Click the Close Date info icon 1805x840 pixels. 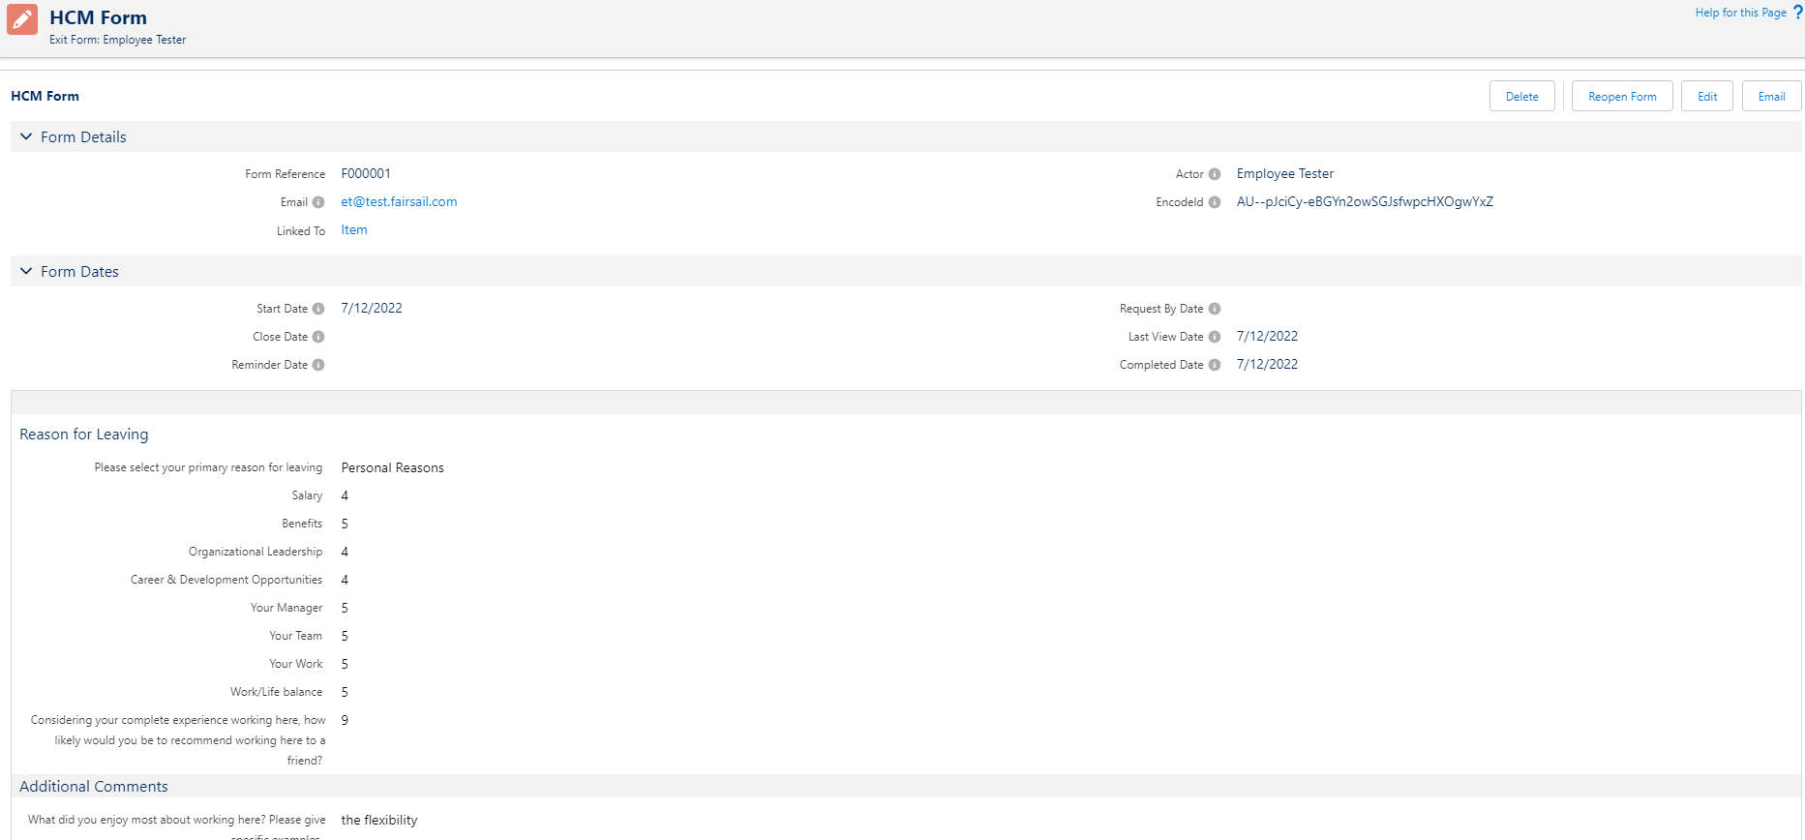pyautogui.click(x=318, y=337)
